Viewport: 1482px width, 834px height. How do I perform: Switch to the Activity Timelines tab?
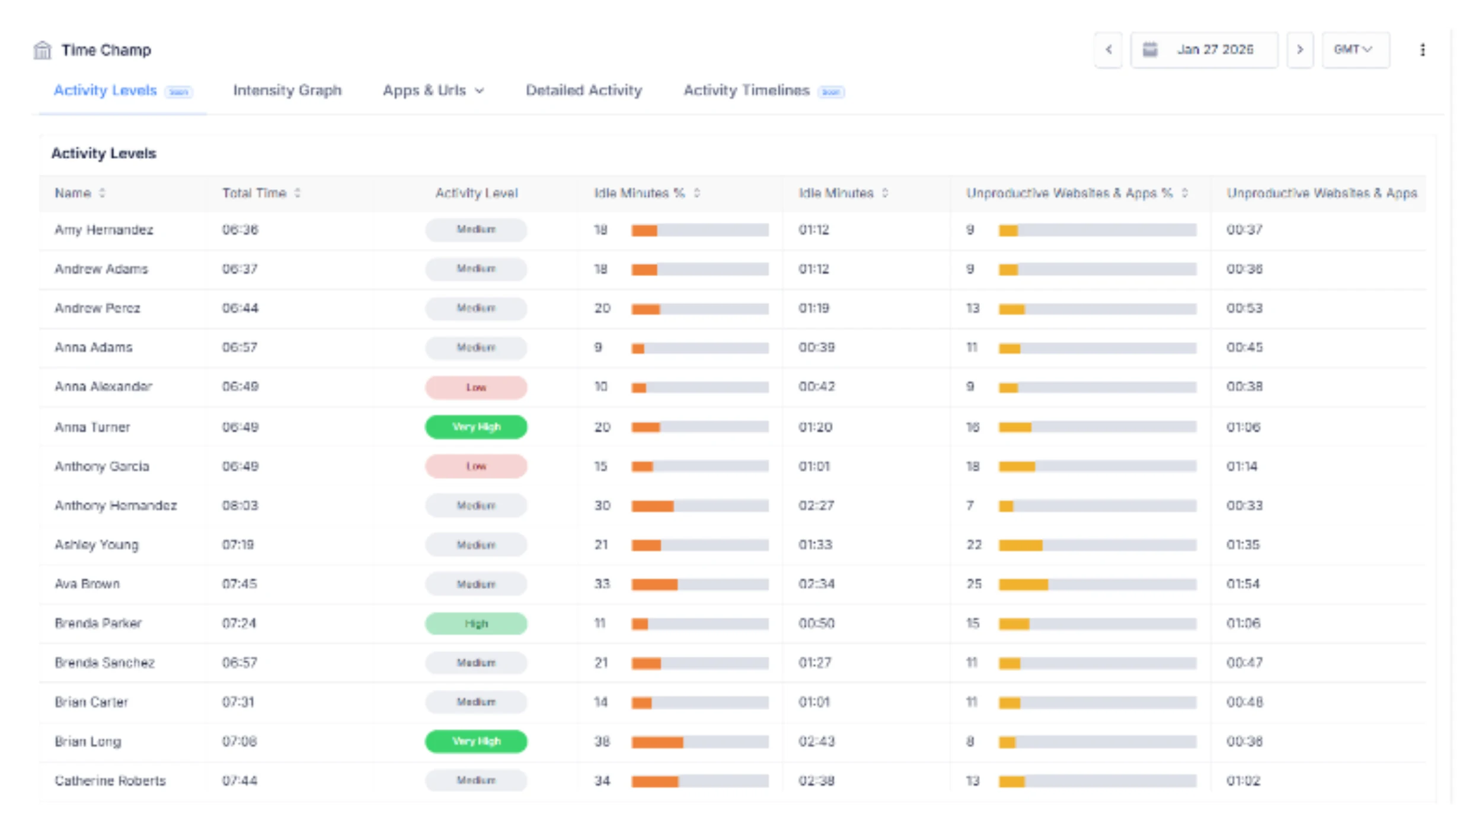747,90
